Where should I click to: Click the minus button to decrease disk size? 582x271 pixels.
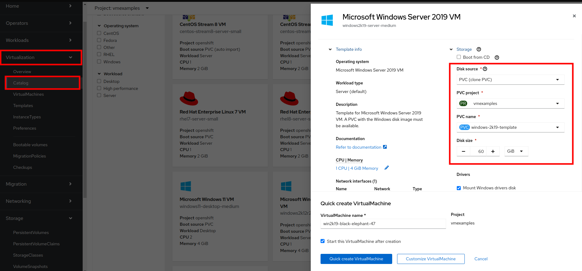point(464,151)
